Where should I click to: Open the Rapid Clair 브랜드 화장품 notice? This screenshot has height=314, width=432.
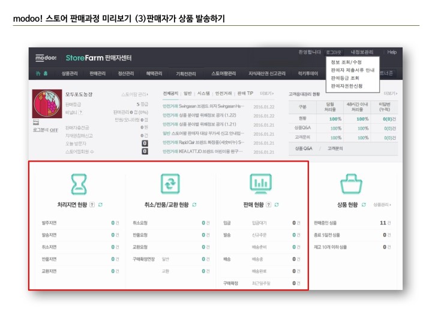203,142
